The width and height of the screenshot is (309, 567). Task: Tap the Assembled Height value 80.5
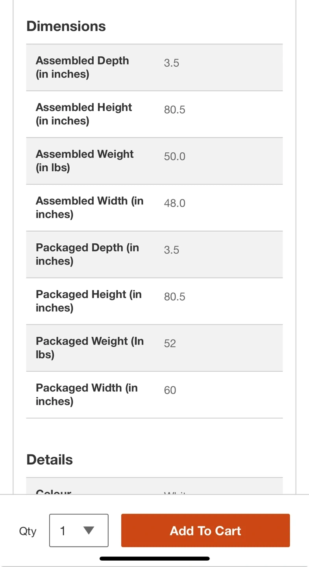coord(174,110)
